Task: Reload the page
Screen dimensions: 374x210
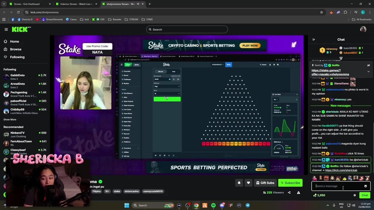Action: pyautogui.click(x=18, y=12)
